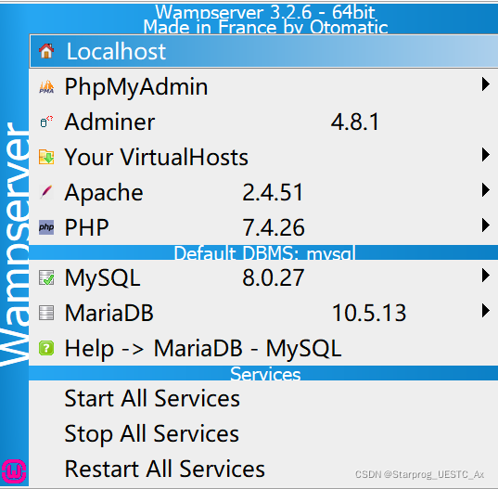Click the pink Wampserver logo icon
The height and width of the screenshot is (489, 498).
point(14,471)
